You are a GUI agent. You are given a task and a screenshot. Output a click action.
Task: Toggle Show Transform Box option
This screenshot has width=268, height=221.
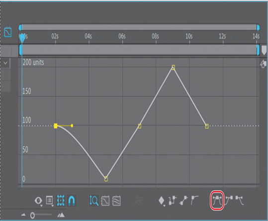(x=61, y=201)
